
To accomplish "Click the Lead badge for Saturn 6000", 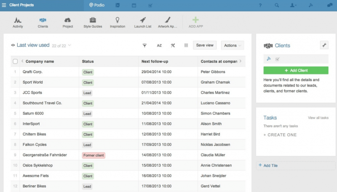I will click(87, 113).
